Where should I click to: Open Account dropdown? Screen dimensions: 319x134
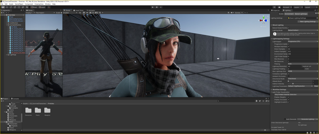coord(287,7)
